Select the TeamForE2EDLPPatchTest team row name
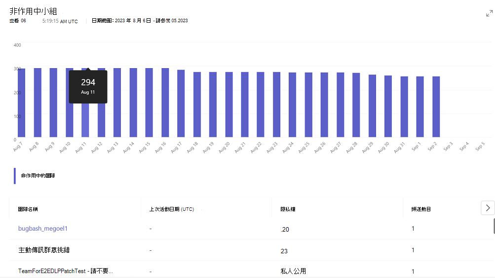 click(65, 271)
